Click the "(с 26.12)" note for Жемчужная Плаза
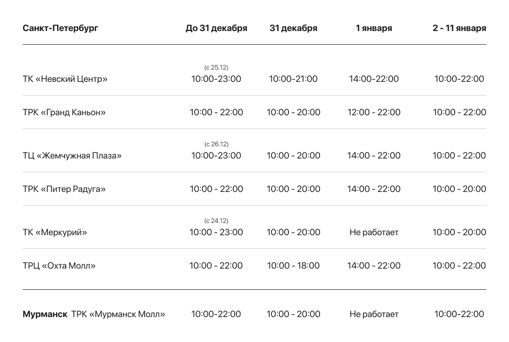The width and height of the screenshot is (509, 342). tap(216, 144)
